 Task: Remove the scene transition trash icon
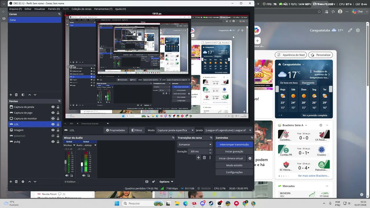204,158
